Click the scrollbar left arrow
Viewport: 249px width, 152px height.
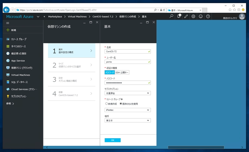47,147
